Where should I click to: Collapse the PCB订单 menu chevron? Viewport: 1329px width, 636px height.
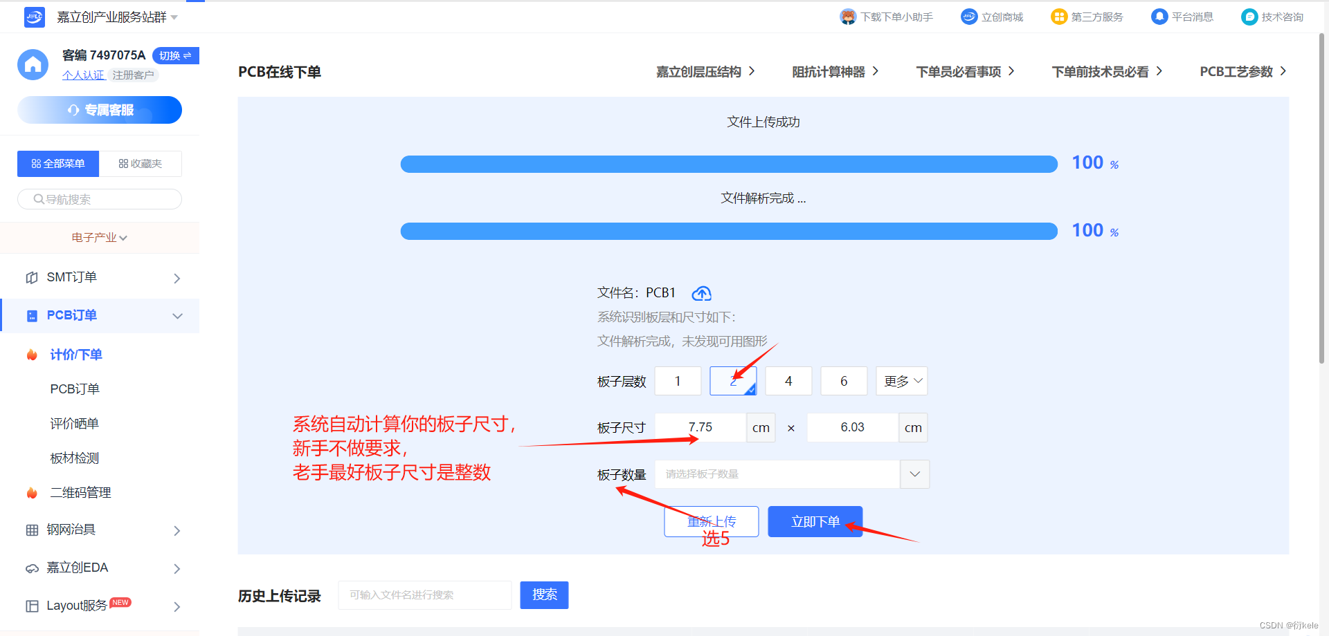(x=177, y=316)
